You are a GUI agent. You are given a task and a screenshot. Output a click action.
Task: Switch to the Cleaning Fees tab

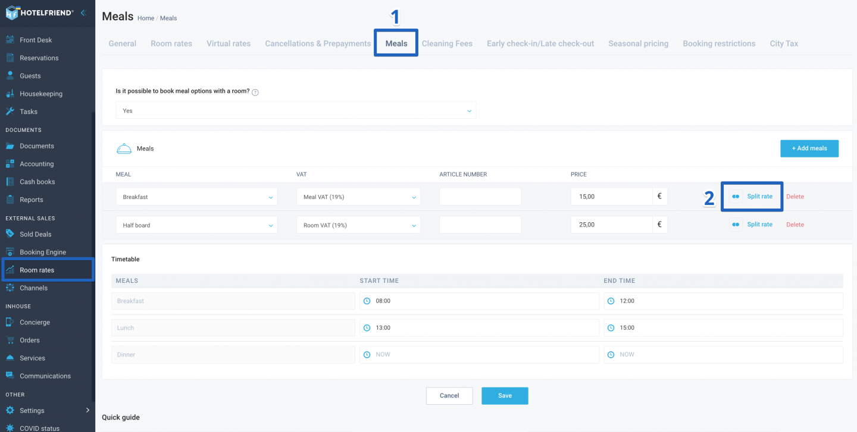[447, 43]
